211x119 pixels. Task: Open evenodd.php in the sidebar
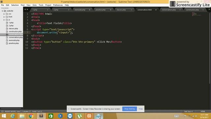14,40
